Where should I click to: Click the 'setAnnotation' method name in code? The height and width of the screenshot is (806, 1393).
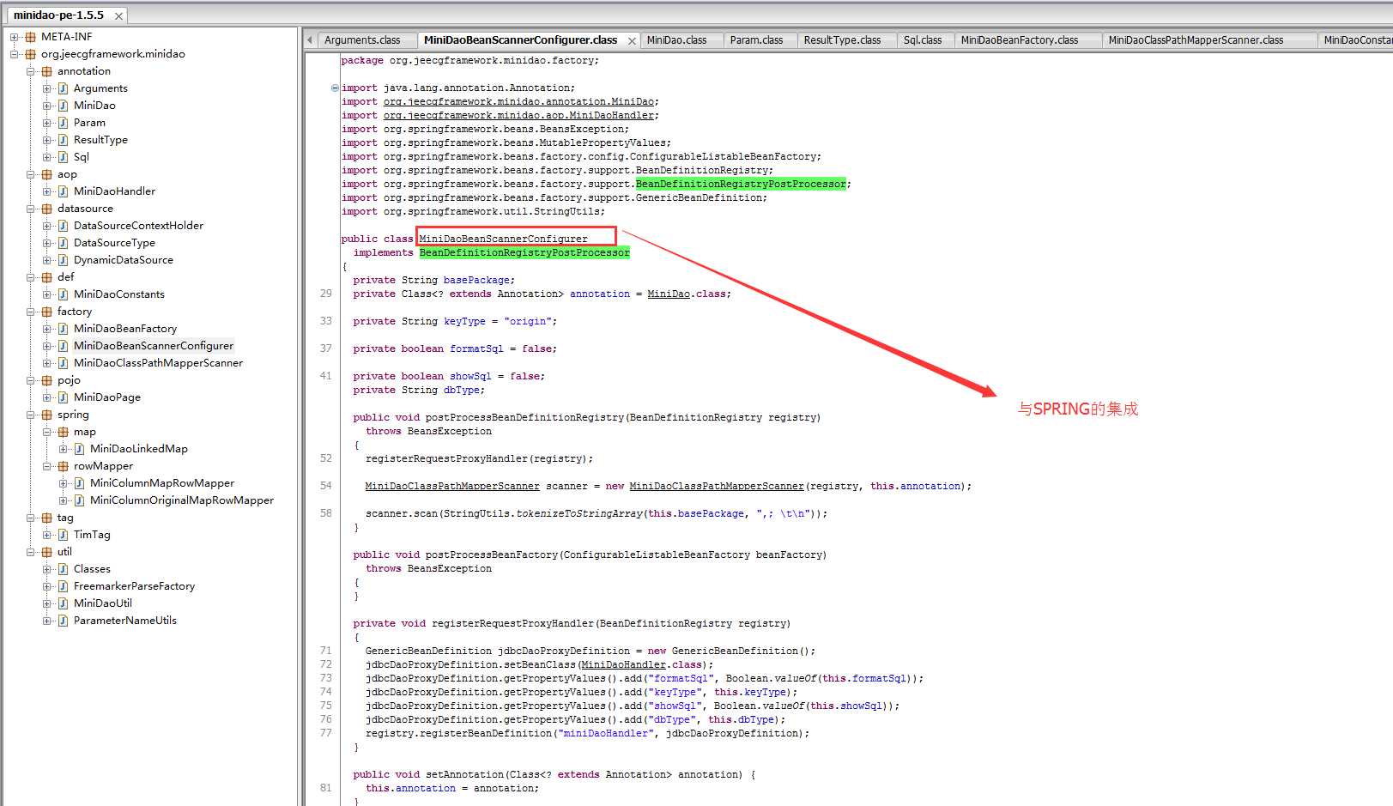click(464, 774)
